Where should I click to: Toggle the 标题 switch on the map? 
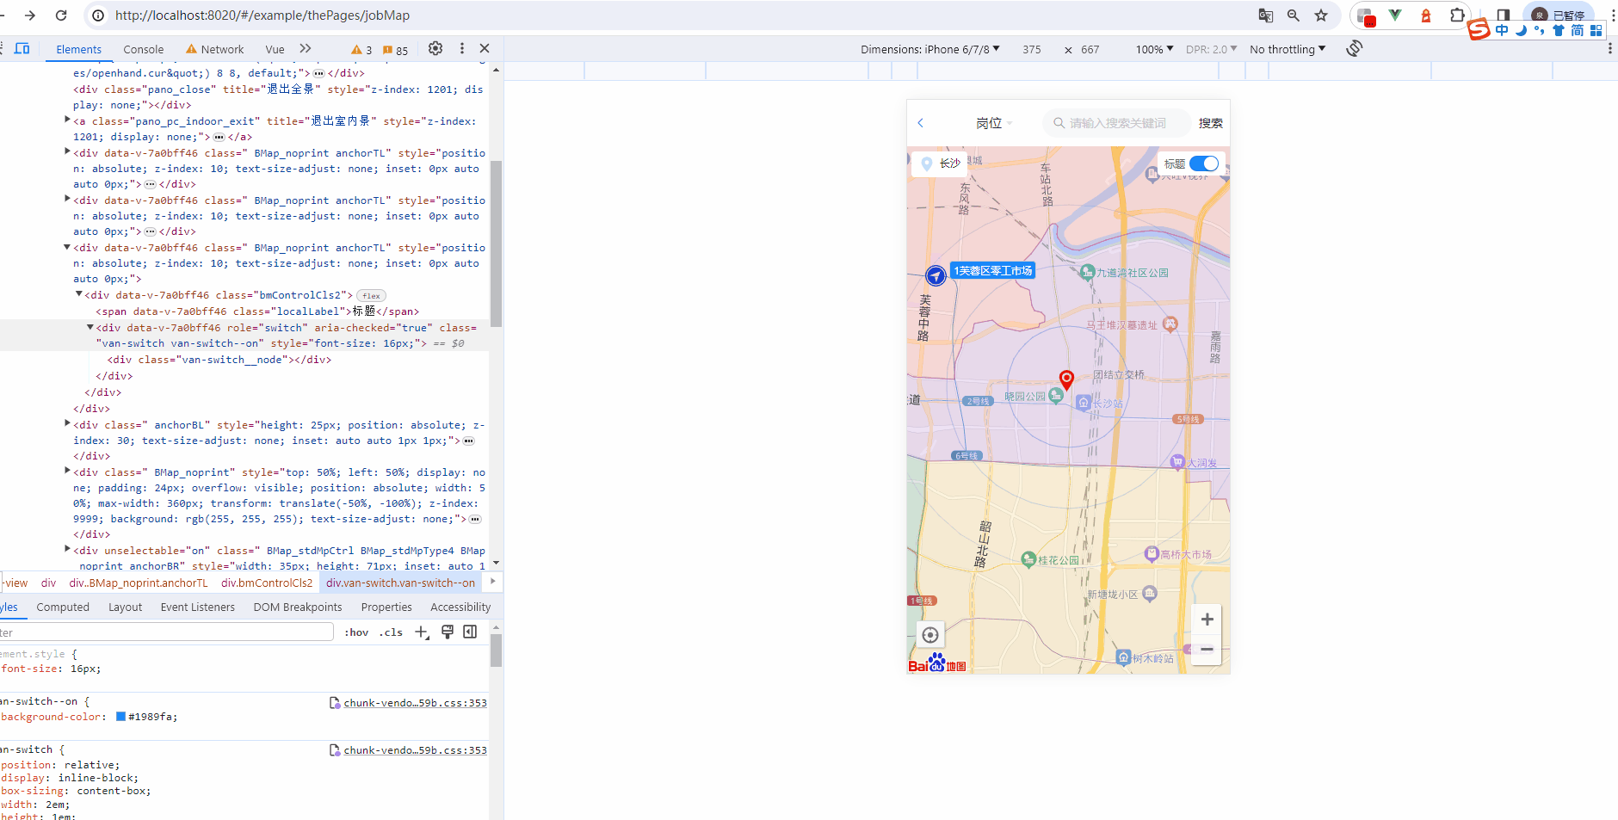[1204, 163]
